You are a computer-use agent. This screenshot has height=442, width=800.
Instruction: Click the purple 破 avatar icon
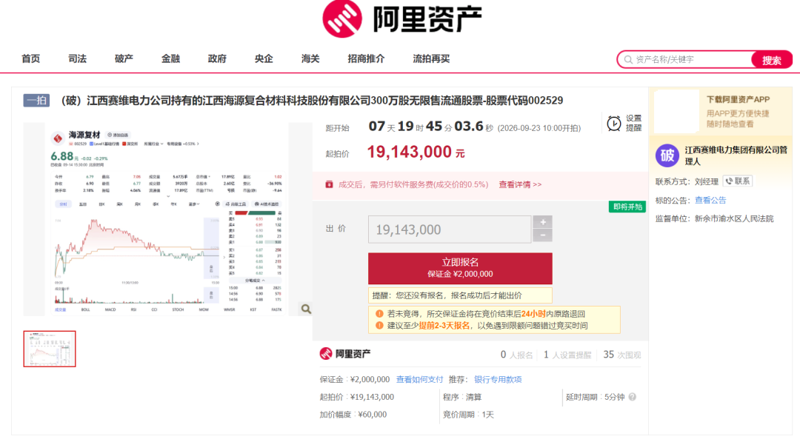(667, 155)
